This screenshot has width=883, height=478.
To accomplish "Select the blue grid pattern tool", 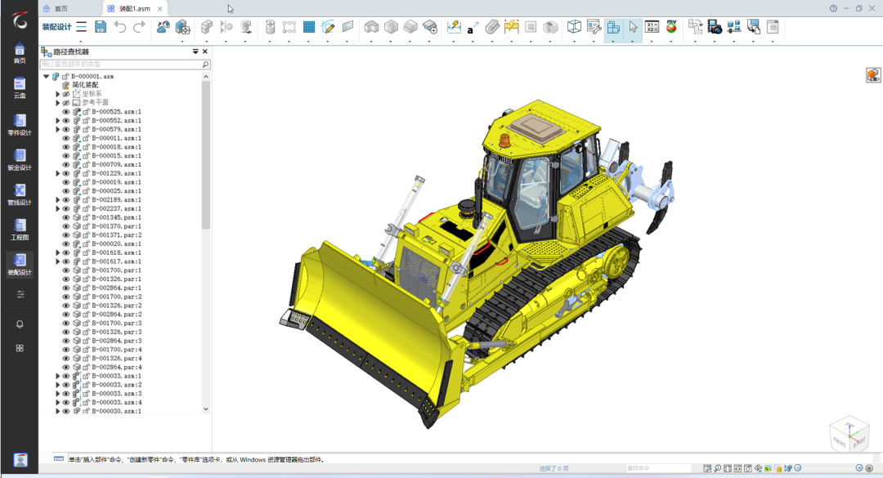I will point(308,26).
